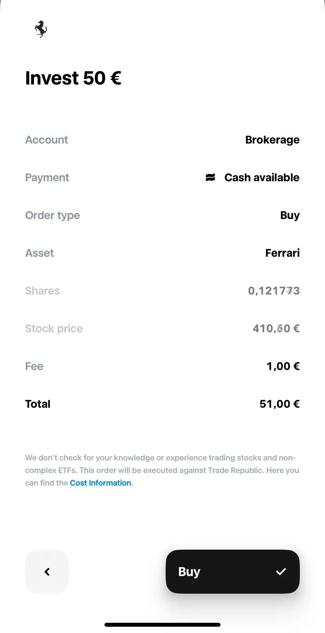
Task: Open the Cost Information link
Action: [100, 483]
